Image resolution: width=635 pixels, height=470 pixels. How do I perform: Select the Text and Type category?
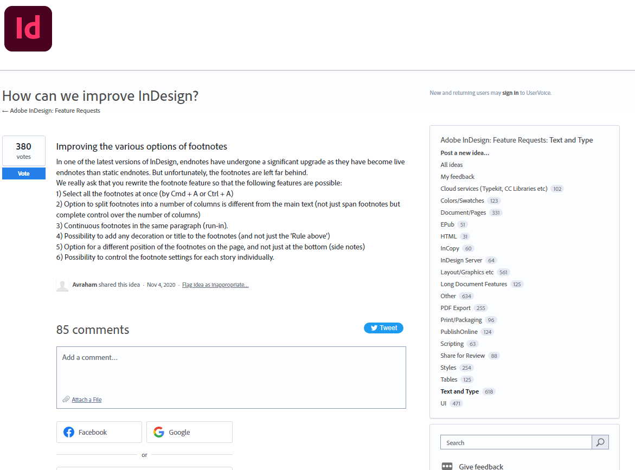click(459, 391)
